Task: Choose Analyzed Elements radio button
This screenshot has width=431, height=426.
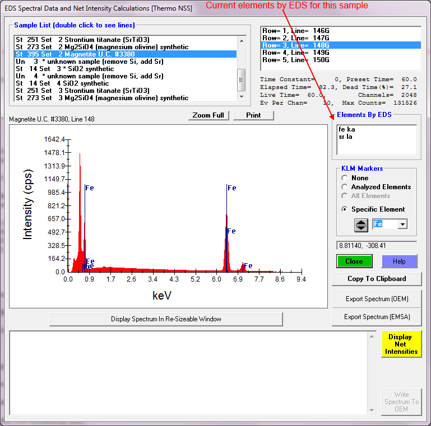Action: pos(345,187)
